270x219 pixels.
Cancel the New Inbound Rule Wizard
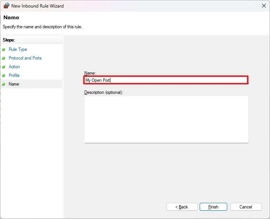pyautogui.click(x=246, y=207)
